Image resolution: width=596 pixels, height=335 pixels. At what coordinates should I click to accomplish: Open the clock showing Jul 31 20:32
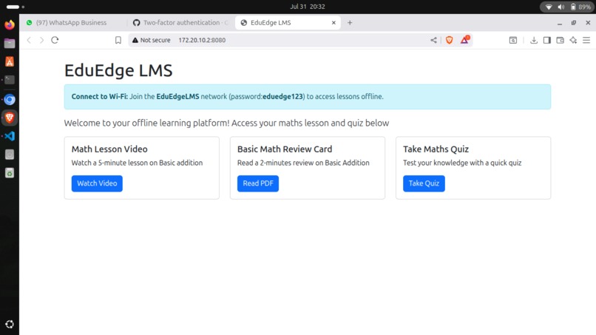pyautogui.click(x=307, y=7)
